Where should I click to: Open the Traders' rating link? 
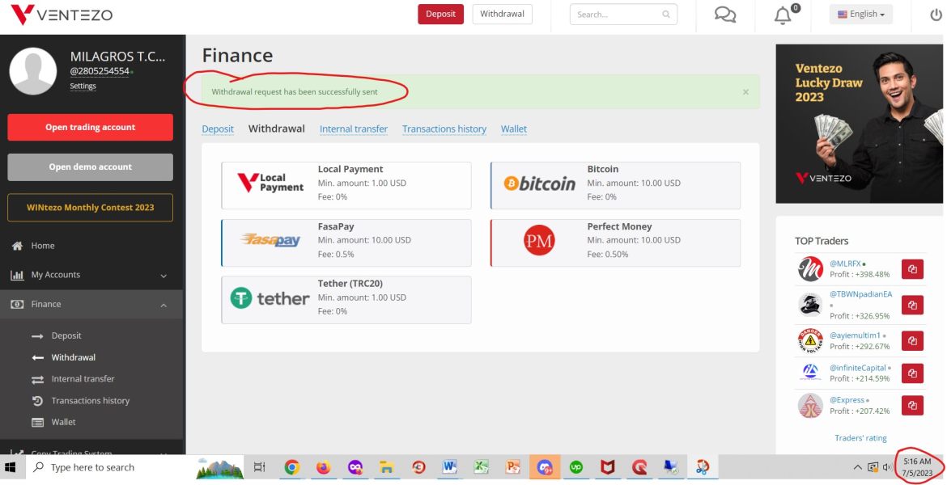pyautogui.click(x=860, y=438)
